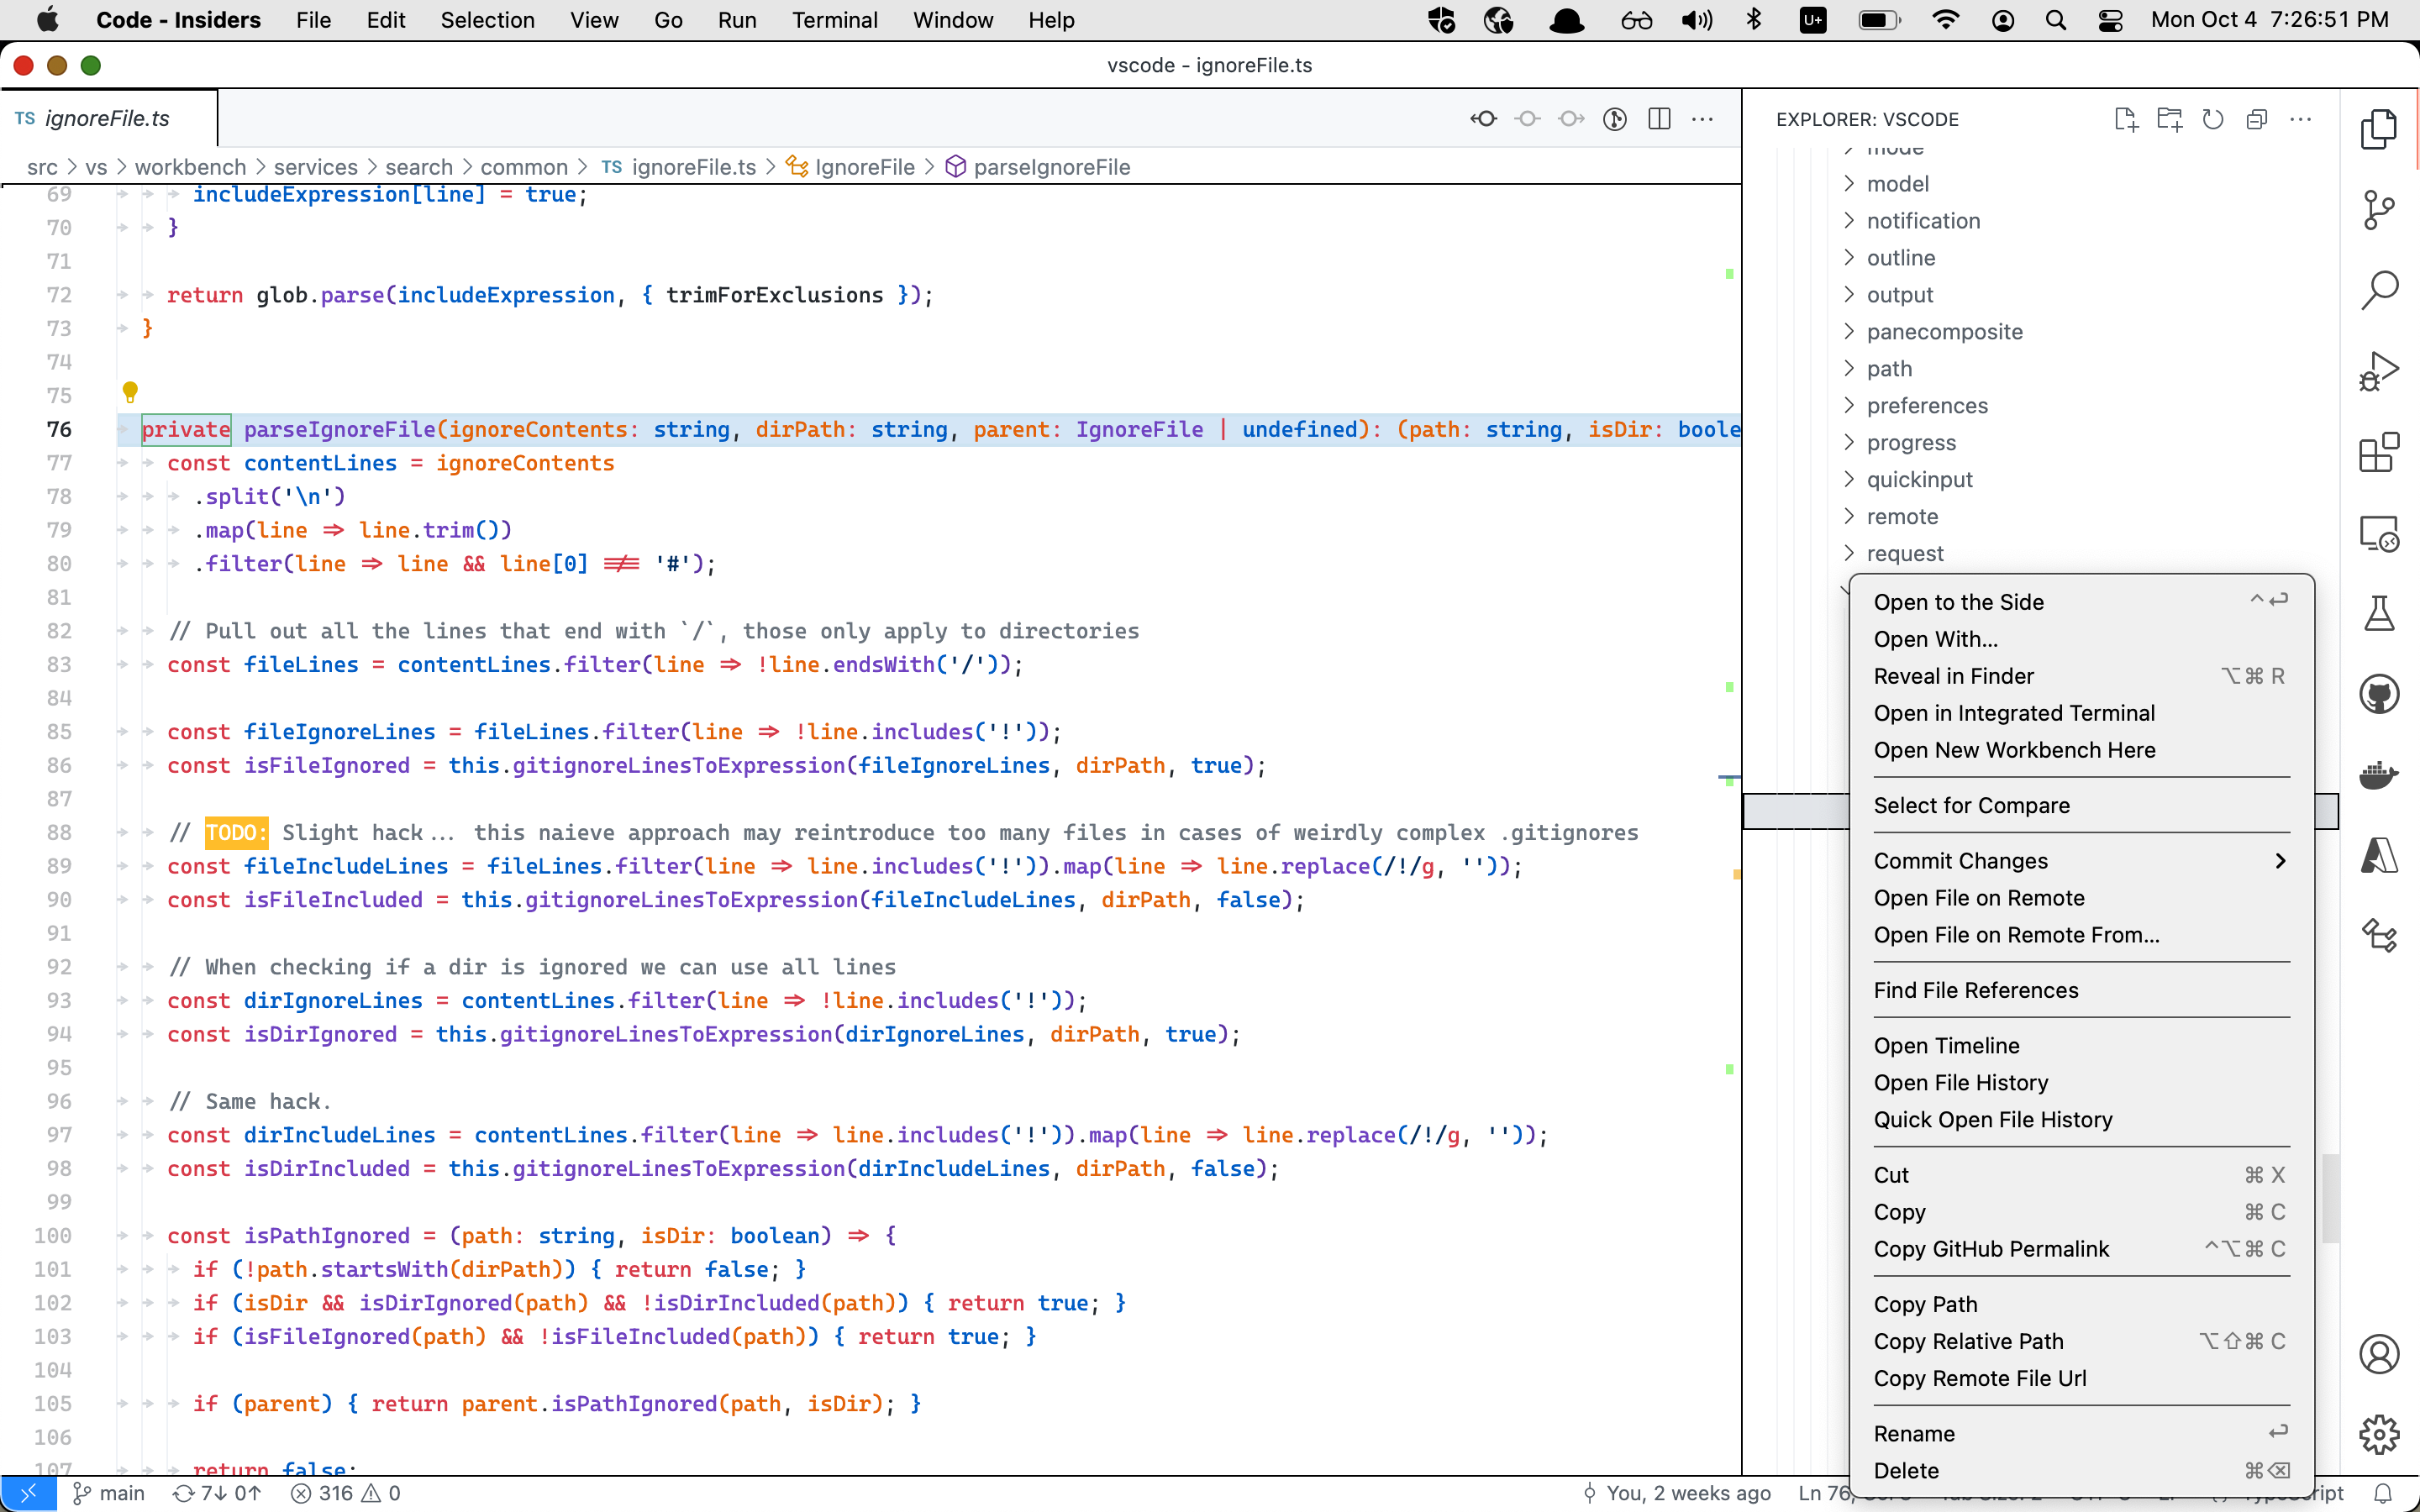This screenshot has height=1512, width=2420.
Task: Click the main branch indicator
Action: click(110, 1493)
